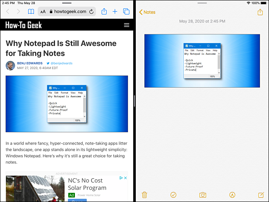Tap article title Why Notepad Is Still Awesome

tap(61, 48)
